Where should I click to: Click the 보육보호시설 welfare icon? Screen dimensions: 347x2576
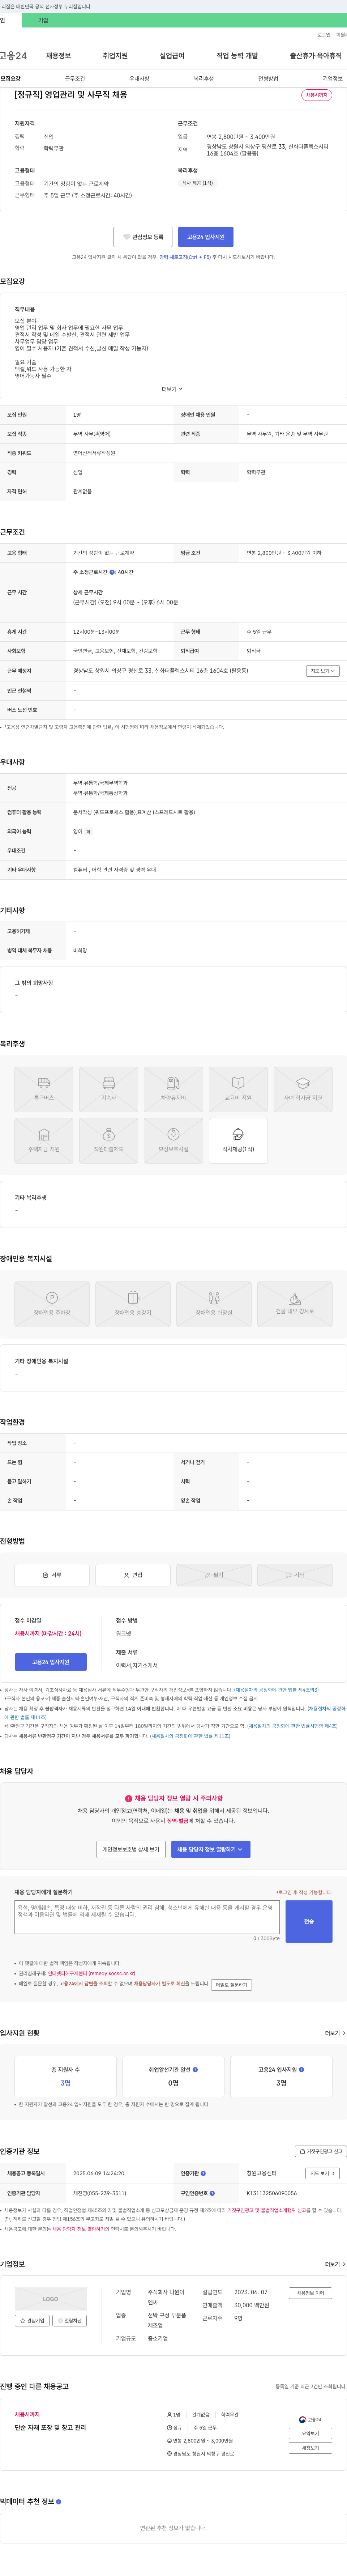pyautogui.click(x=173, y=1141)
